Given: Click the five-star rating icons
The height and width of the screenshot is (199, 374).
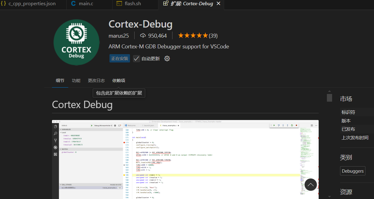Looking at the screenshot, I should pyautogui.click(x=193, y=36).
